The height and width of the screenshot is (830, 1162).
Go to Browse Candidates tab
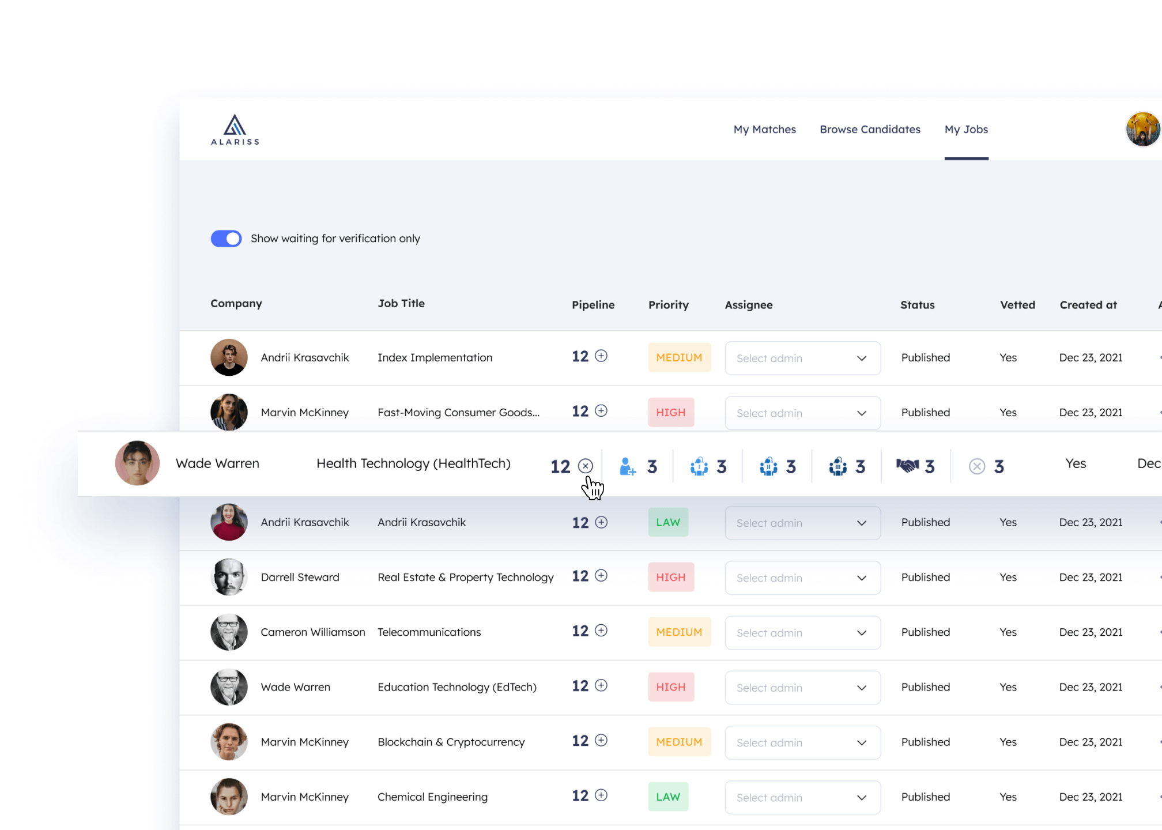click(x=870, y=130)
